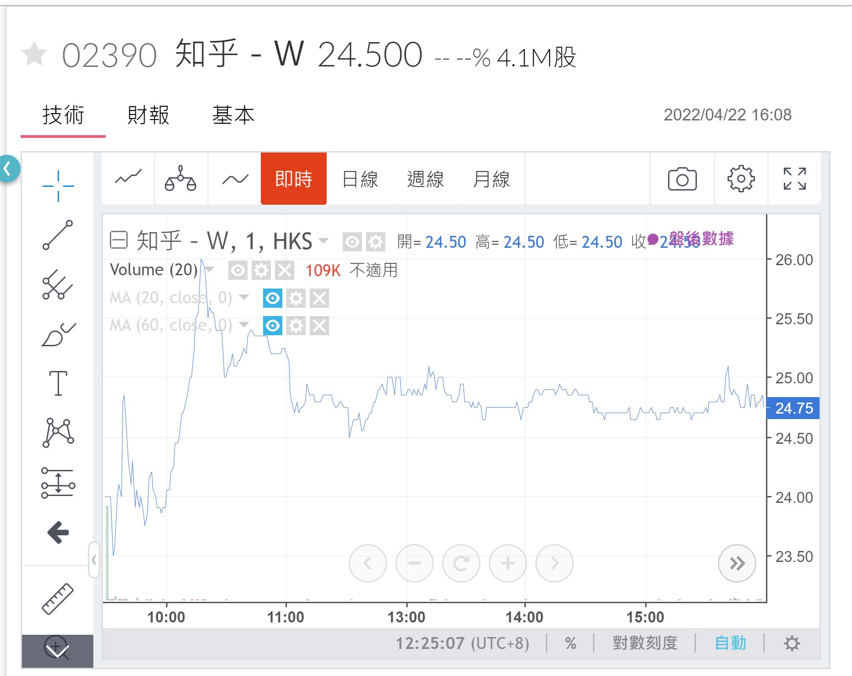This screenshot has width=852, height=676.
Task: Select the 日線 daily chart button
Action: click(360, 179)
